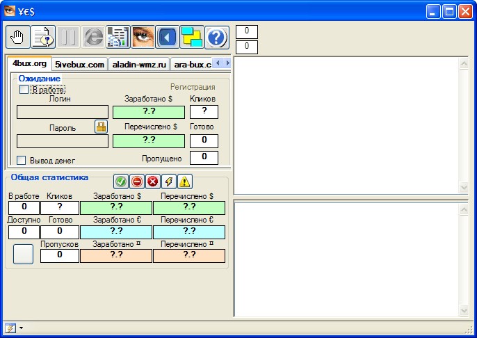Screen dimensions: 477x338
Task: Click the status bar lightning note icon
Action: point(10,328)
